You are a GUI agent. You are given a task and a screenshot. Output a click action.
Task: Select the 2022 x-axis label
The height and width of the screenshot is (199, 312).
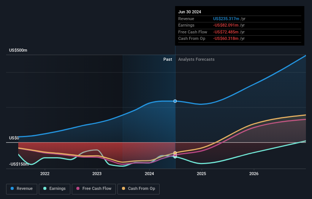click(45, 174)
